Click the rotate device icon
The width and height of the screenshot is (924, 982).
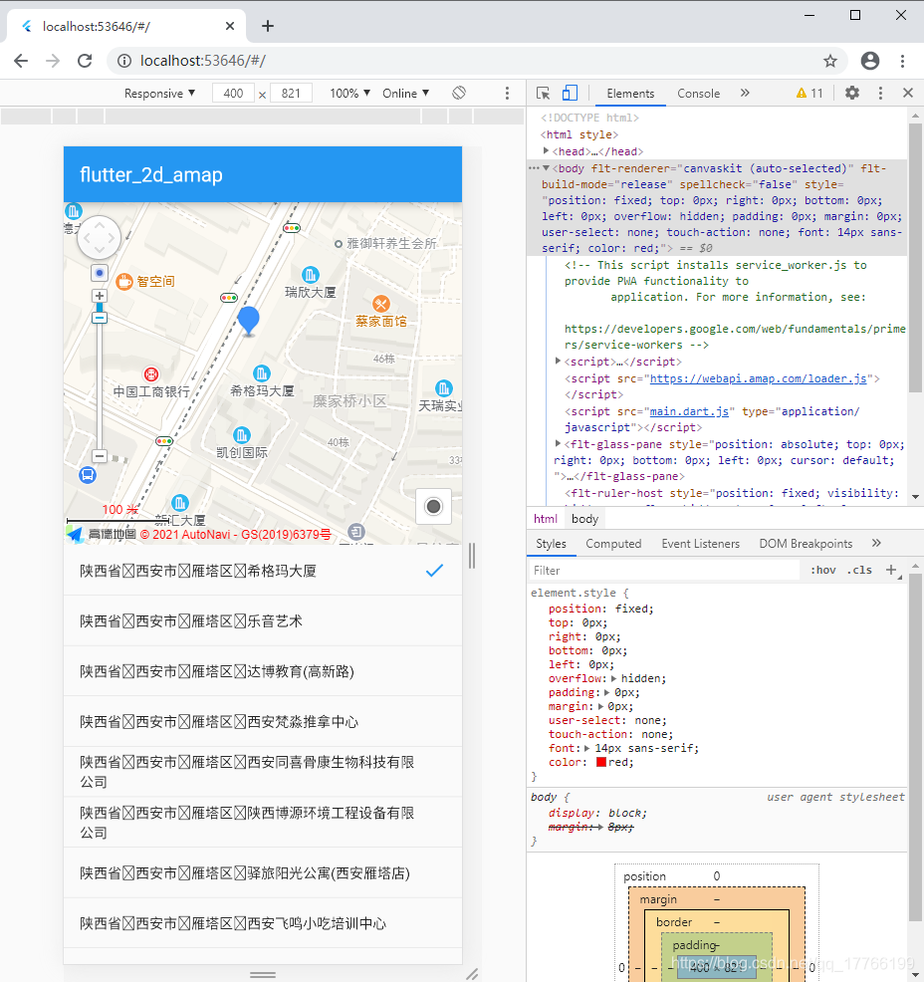(x=459, y=93)
